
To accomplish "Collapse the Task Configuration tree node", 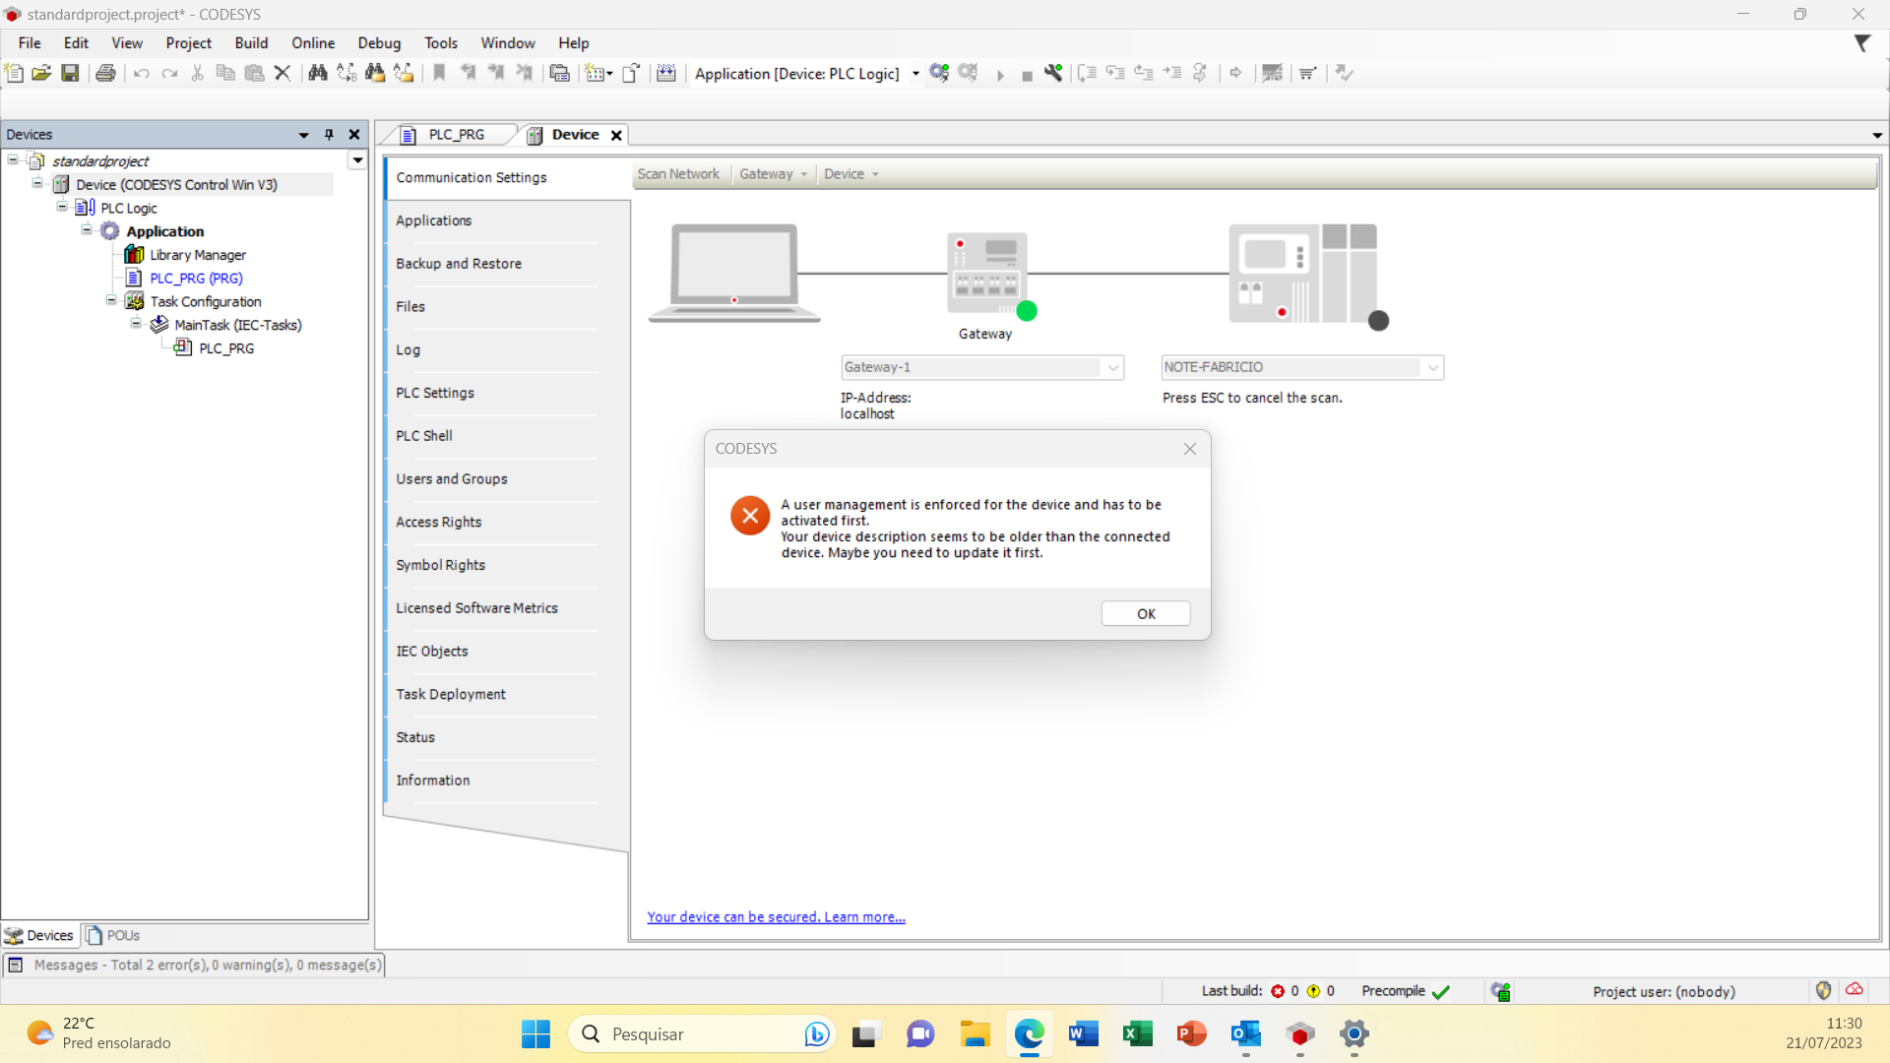I will pyautogui.click(x=111, y=301).
